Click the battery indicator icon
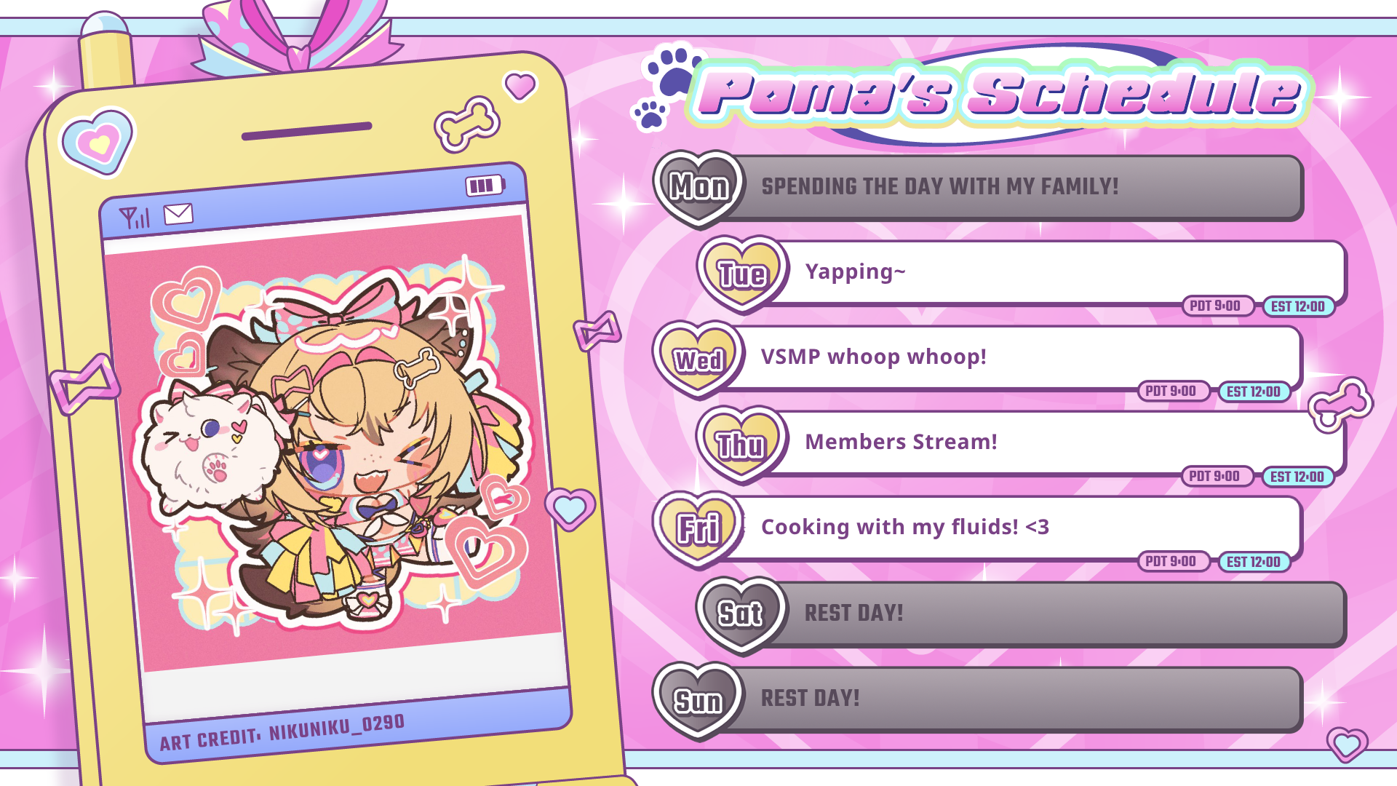This screenshot has width=1397, height=786. coord(485,186)
